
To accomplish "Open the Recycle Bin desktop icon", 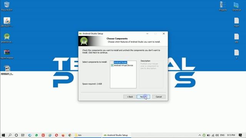I will (x=7, y=6).
